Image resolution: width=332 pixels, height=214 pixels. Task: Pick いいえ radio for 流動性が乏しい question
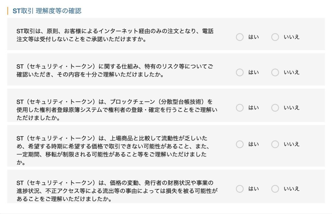pyautogui.click(x=275, y=144)
